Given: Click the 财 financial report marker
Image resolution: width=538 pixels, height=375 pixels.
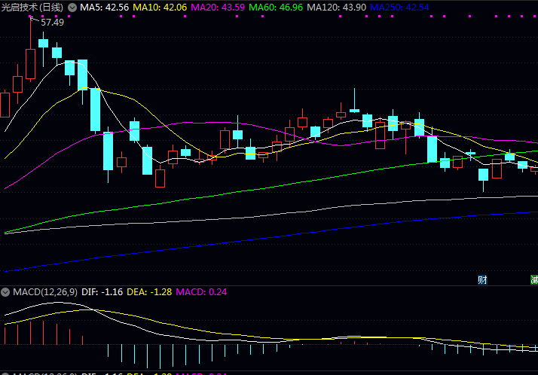Looking at the screenshot, I should (482, 279).
